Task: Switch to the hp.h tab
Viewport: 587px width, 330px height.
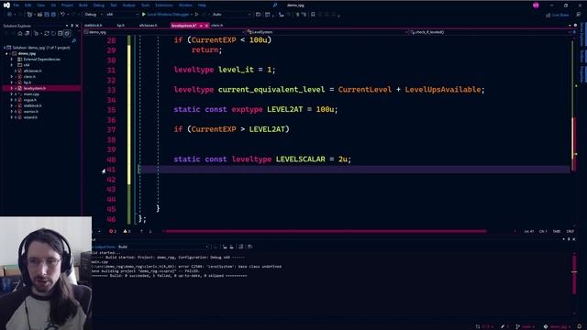Action: point(120,26)
